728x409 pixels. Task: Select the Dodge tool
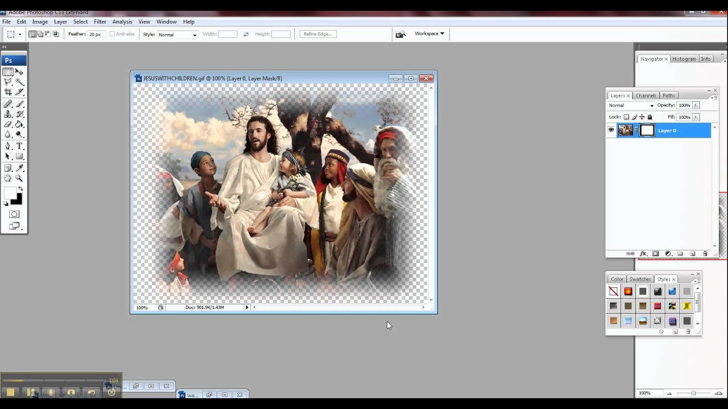[19, 134]
